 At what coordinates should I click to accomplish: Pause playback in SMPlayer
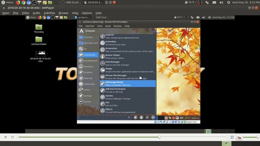(5, 137)
